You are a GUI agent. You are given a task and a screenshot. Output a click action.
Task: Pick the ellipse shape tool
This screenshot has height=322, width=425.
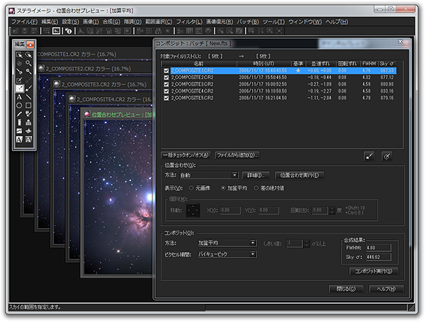click(19, 105)
